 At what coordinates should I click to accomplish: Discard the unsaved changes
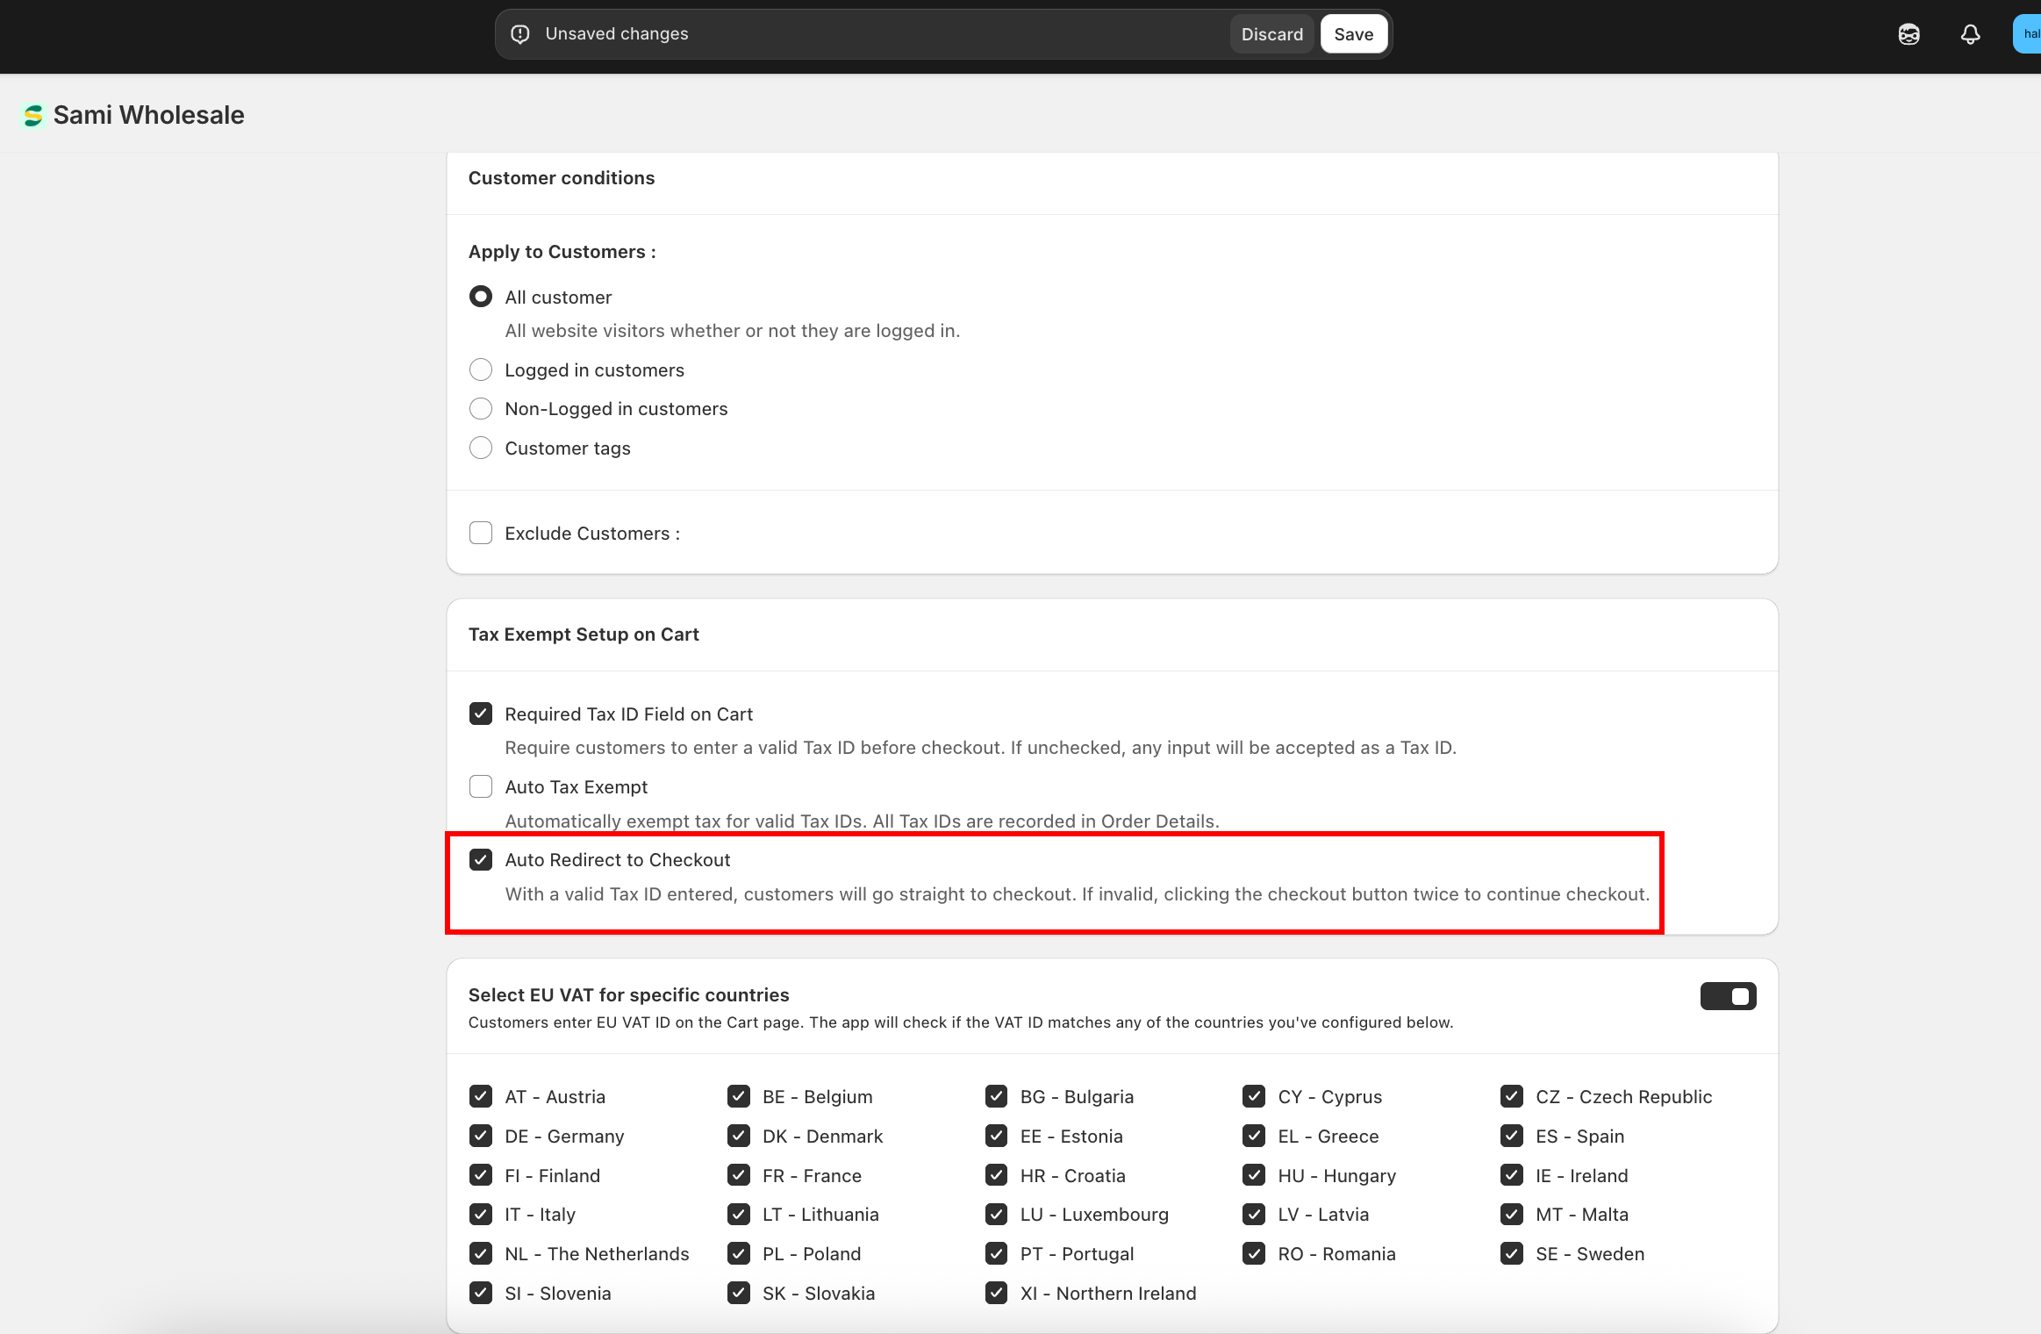click(1271, 34)
